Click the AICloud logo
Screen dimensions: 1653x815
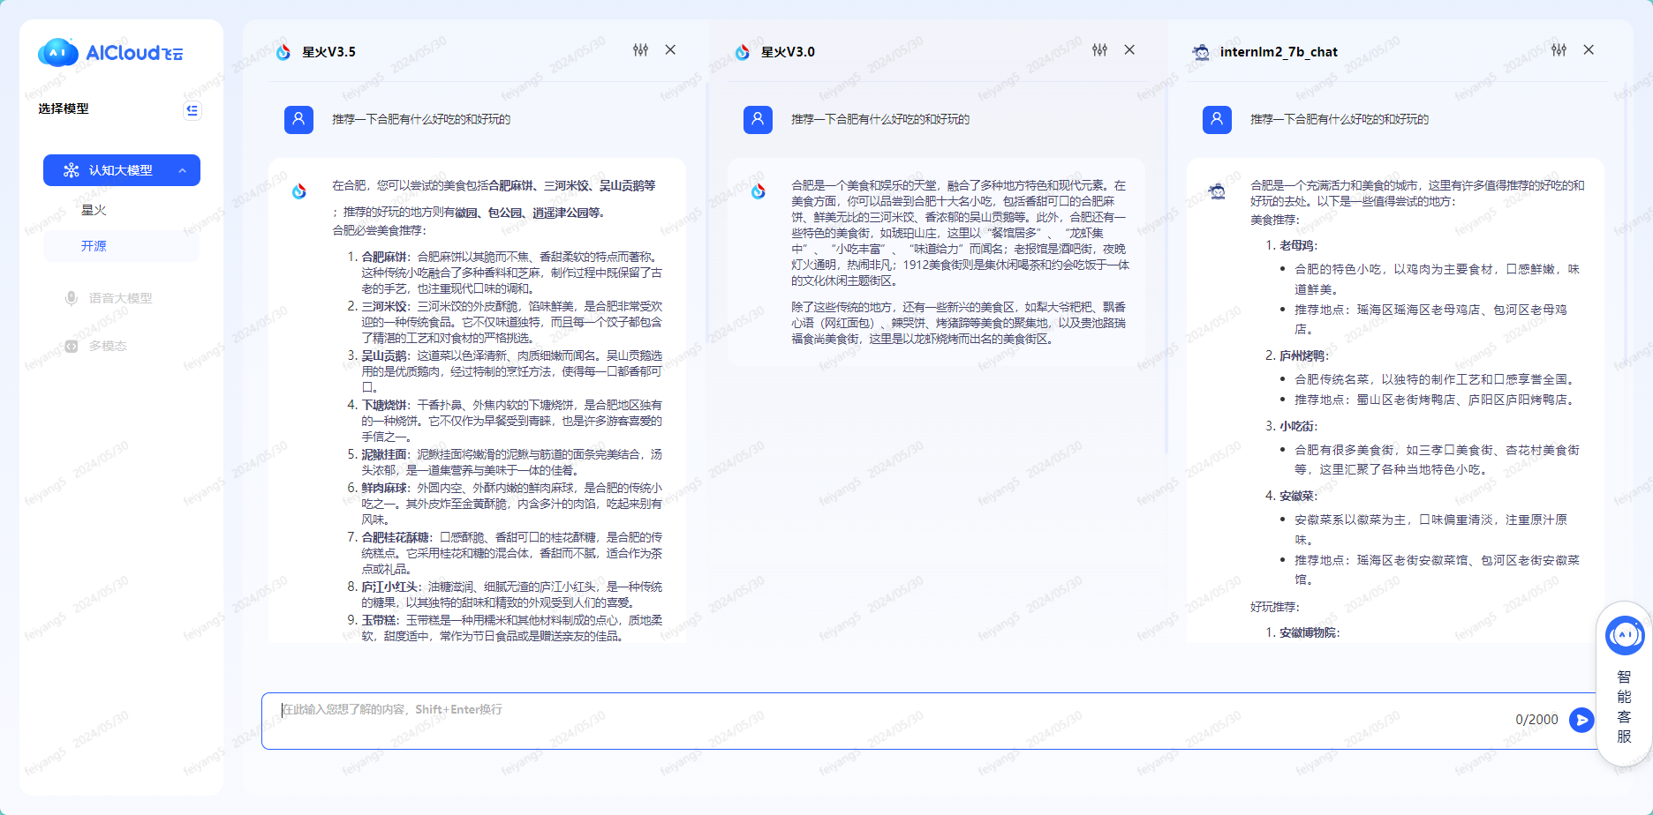click(x=110, y=53)
